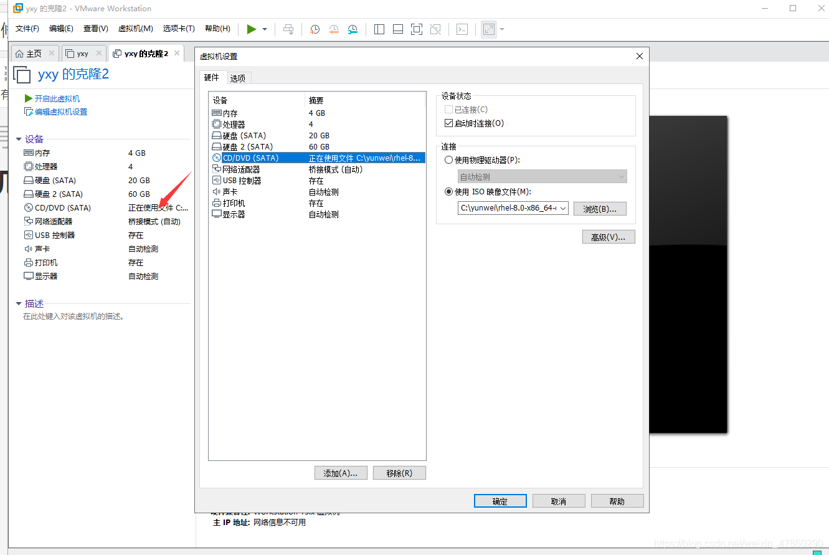The height and width of the screenshot is (555, 829).
Task: Click the USB 控制器 icon in main window
Action: click(28, 235)
